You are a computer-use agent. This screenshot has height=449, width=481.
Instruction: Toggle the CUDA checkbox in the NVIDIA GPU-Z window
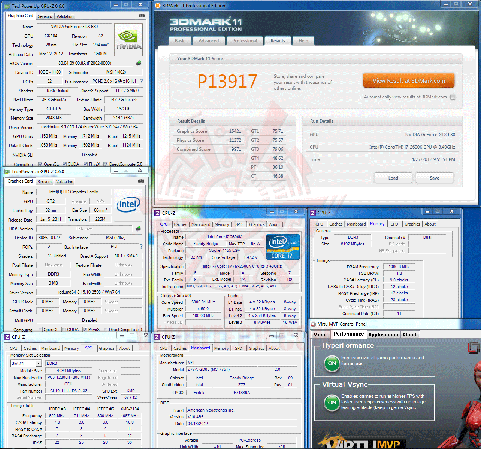[x=64, y=164]
